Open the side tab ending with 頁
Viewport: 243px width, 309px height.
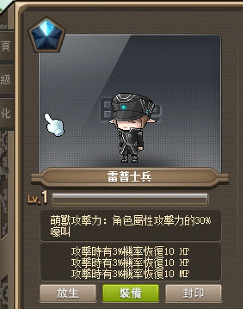click(x=6, y=45)
